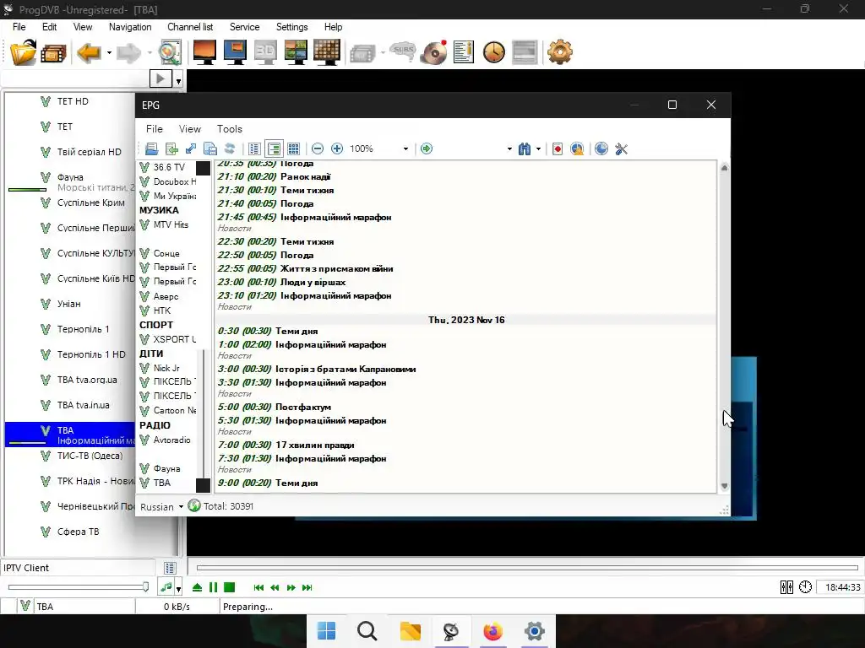
Task: Pause playback
Action: coord(213,587)
